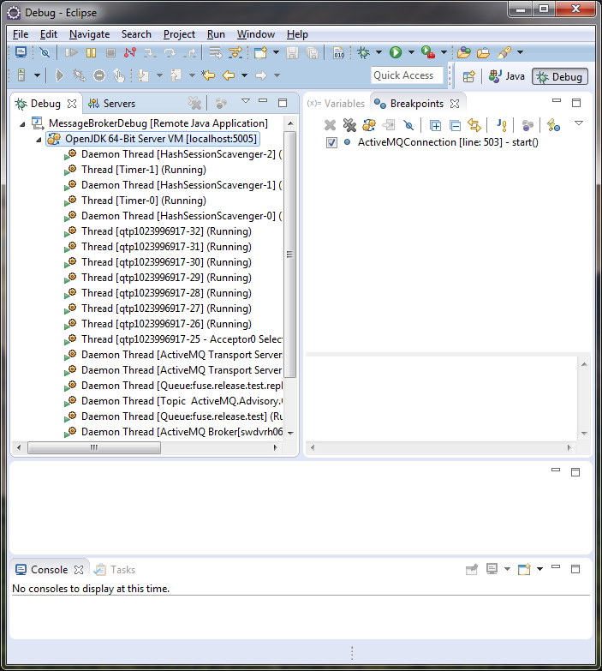602x671 pixels.
Task: Open the Window menu
Action: 256,34
